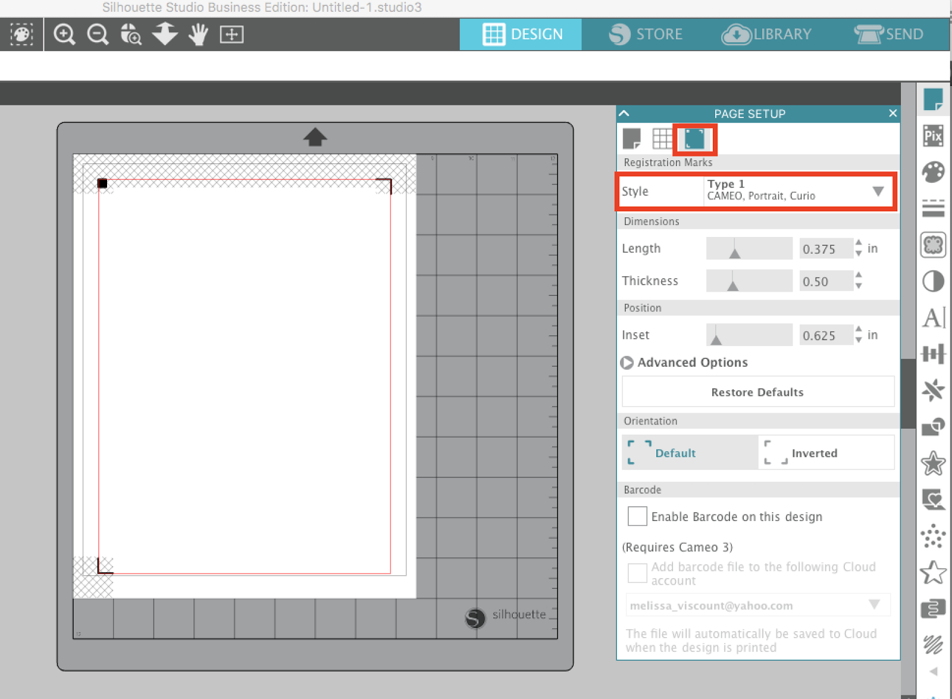Open the Nesting panel icon
This screenshot has height=699, width=952.
tap(933, 609)
